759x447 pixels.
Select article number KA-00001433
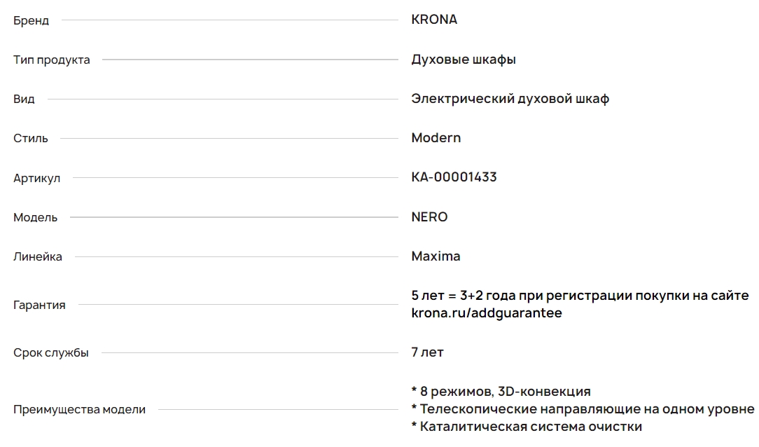454,177
